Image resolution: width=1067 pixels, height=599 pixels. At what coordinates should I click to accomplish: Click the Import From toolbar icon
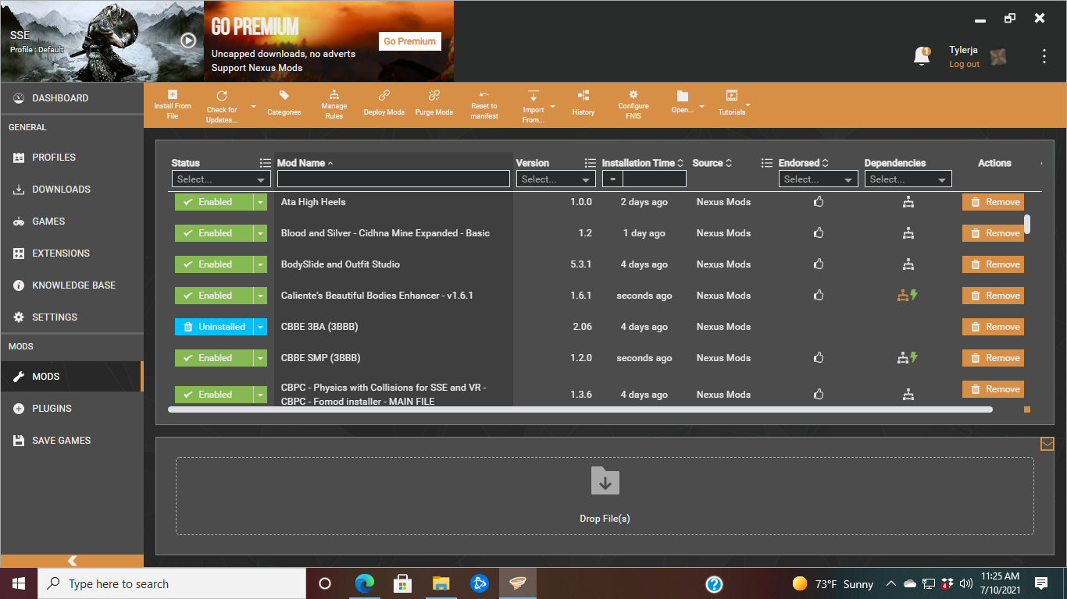(x=533, y=96)
